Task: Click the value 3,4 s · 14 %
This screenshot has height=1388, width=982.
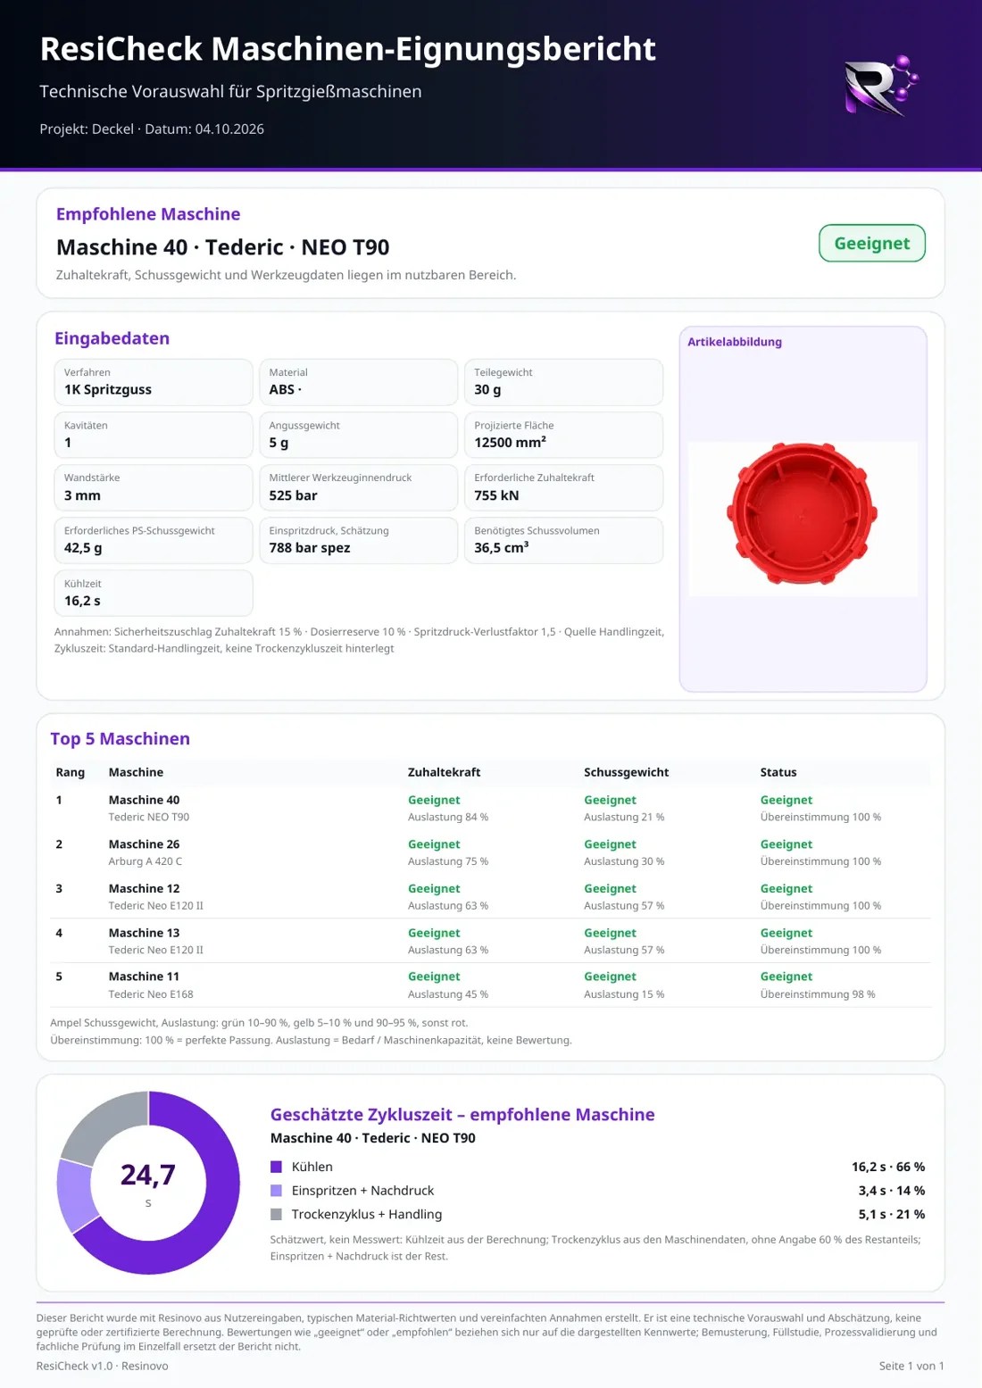Action: pyautogui.click(x=892, y=1191)
